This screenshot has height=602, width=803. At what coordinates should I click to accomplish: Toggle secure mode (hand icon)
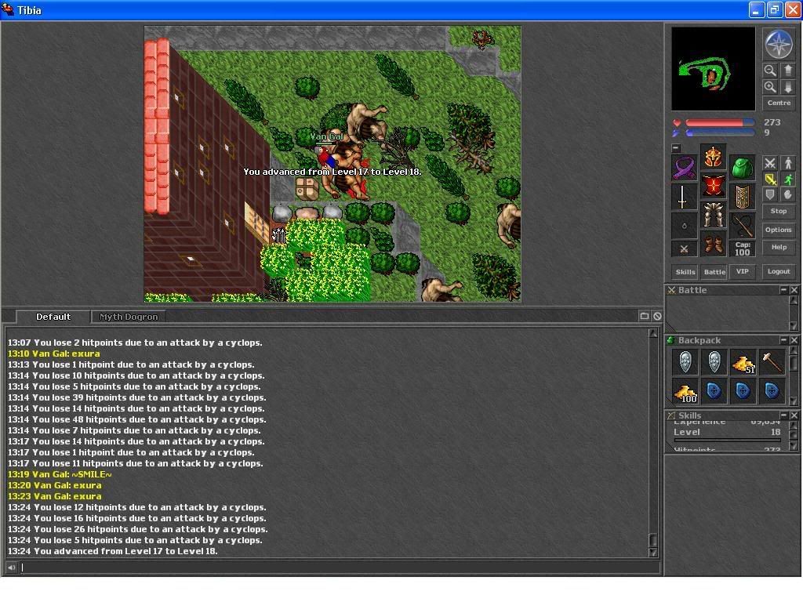(787, 195)
